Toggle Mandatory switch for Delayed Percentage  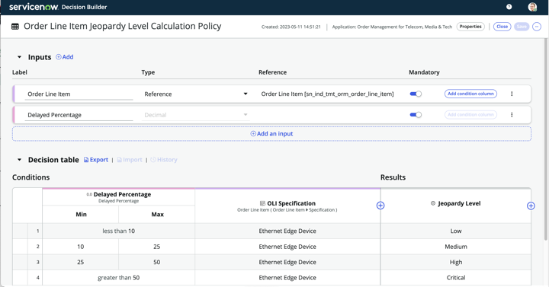click(x=416, y=115)
